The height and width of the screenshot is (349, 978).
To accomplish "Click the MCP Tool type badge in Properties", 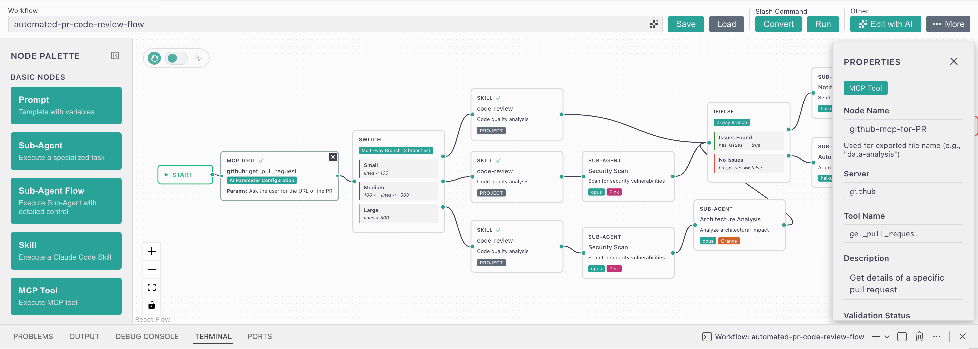I will pyautogui.click(x=865, y=88).
